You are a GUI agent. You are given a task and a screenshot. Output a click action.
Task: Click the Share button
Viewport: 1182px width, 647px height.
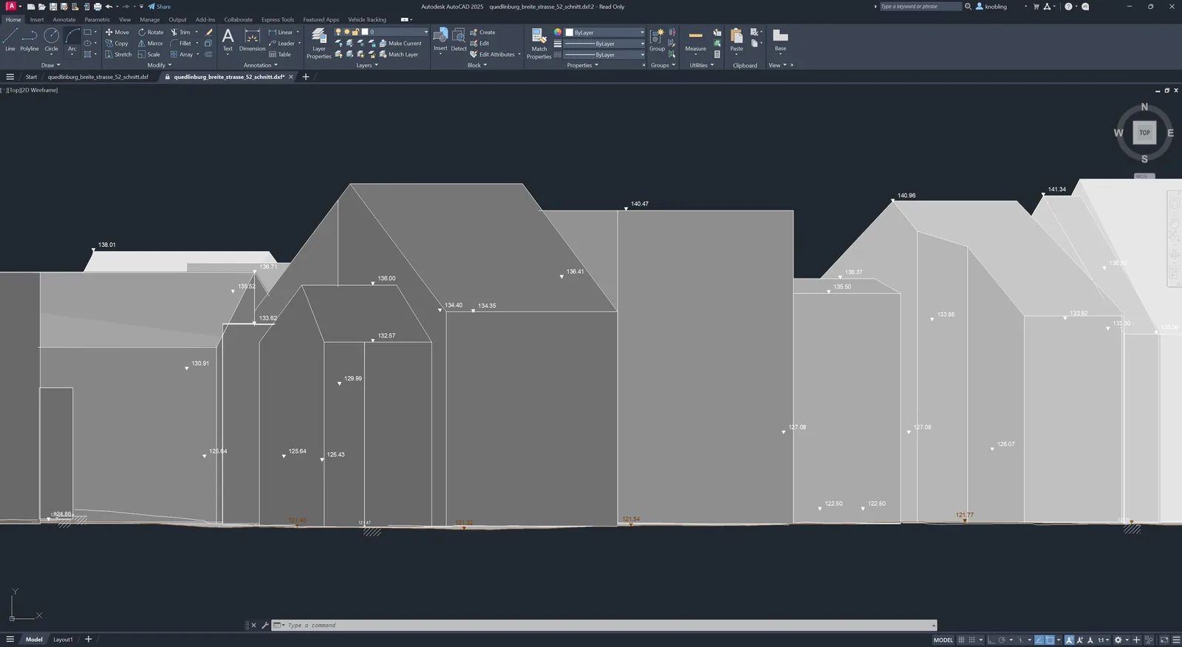tap(159, 7)
